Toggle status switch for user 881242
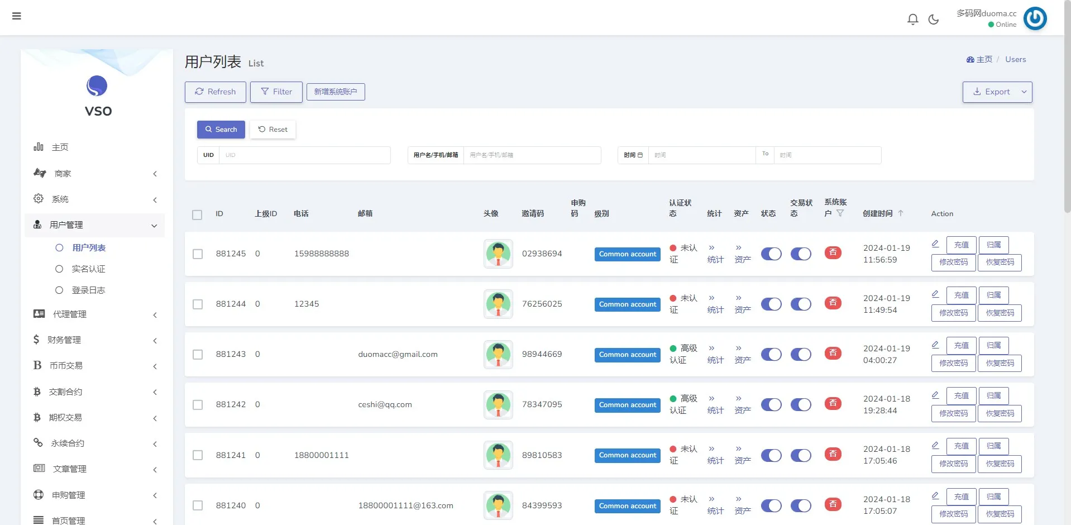 771,405
